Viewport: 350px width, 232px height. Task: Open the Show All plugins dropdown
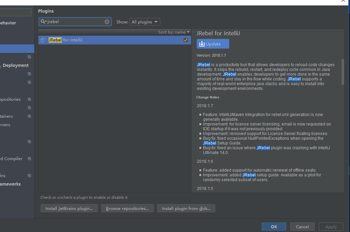[x=145, y=22]
